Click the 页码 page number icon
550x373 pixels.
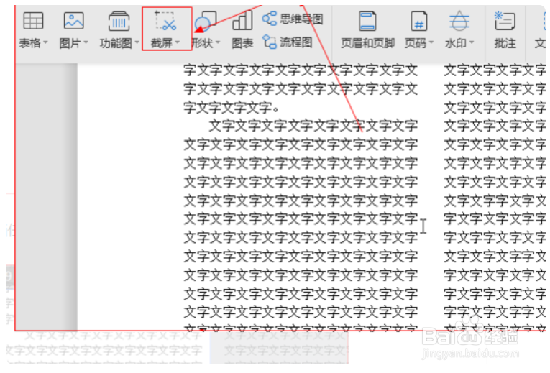[x=419, y=21]
